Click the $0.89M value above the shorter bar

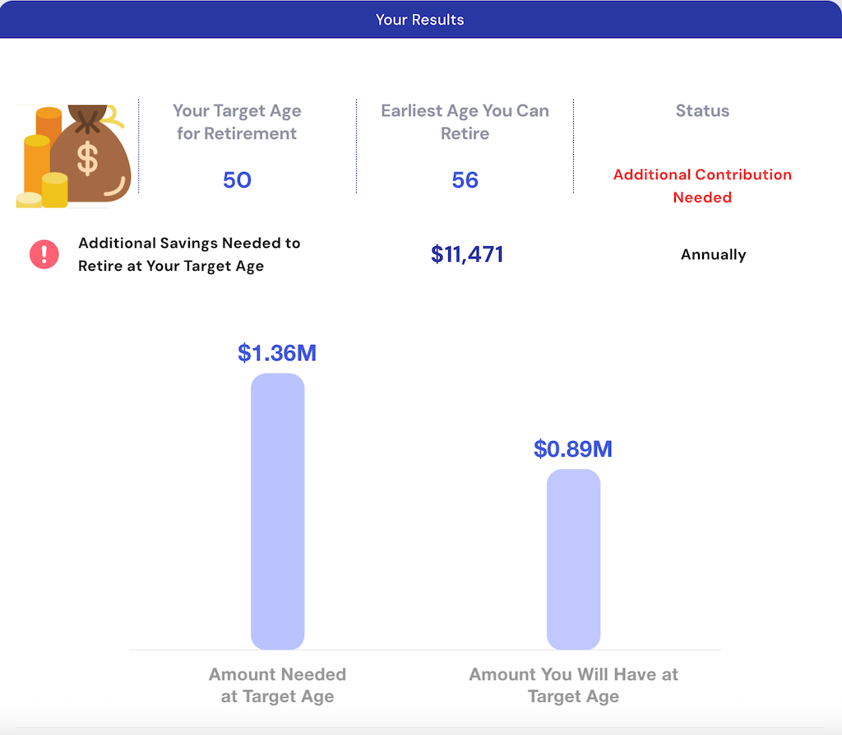pyautogui.click(x=573, y=449)
